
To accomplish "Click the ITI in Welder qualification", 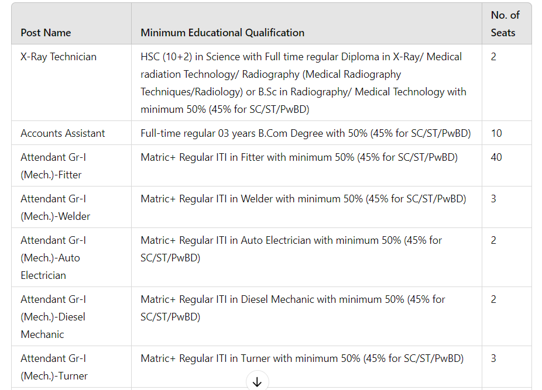I will click(303, 199).
